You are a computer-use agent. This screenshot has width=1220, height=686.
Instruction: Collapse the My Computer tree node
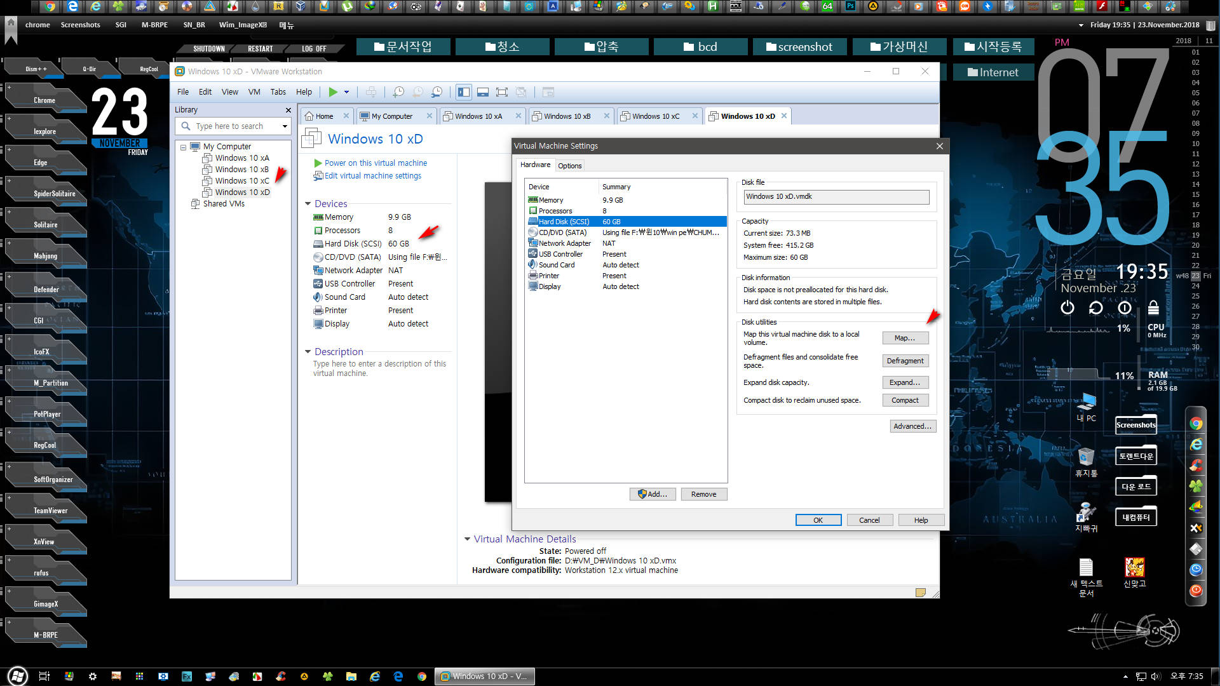183,147
